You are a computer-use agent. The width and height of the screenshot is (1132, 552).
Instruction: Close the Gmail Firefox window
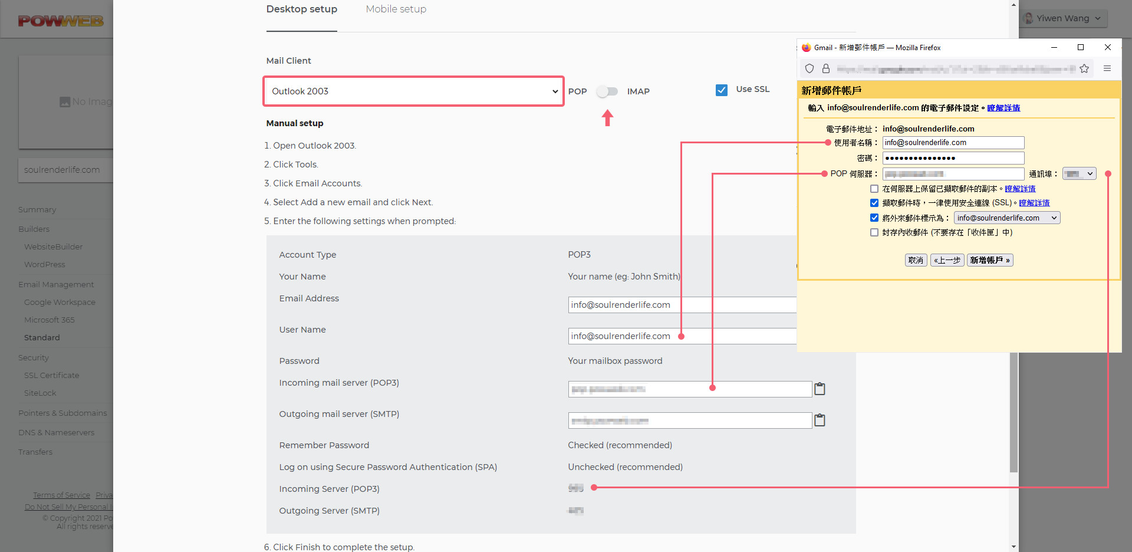click(1107, 47)
